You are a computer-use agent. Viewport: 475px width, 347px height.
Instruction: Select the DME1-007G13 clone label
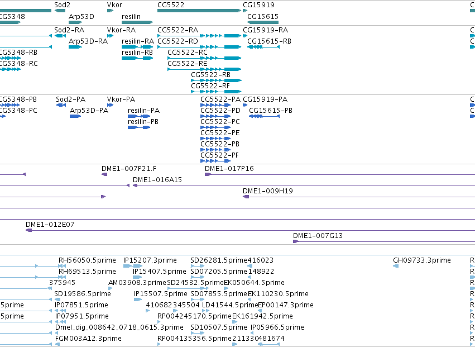pos(318,236)
